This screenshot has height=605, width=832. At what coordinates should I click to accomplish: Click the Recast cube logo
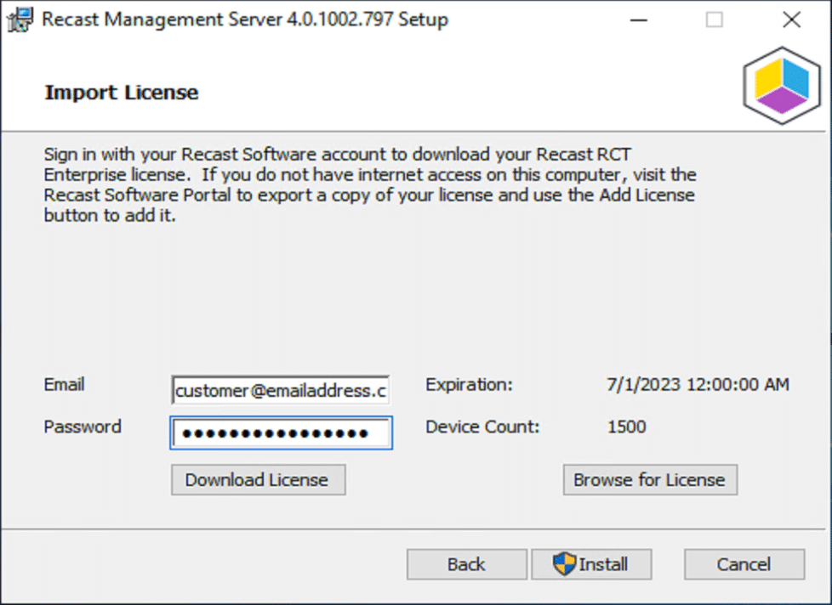coord(782,86)
